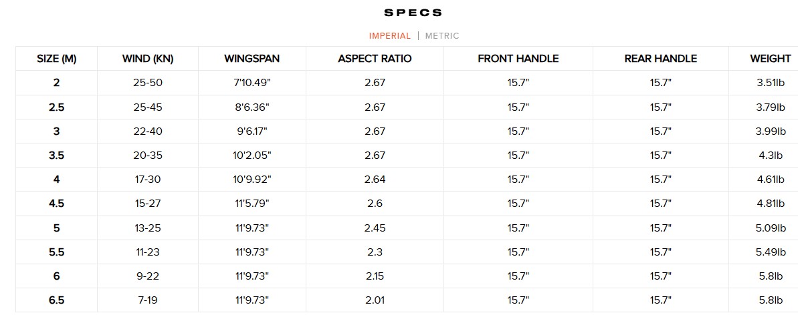
Task: Click the SPECS section heading
Action: coord(413,13)
